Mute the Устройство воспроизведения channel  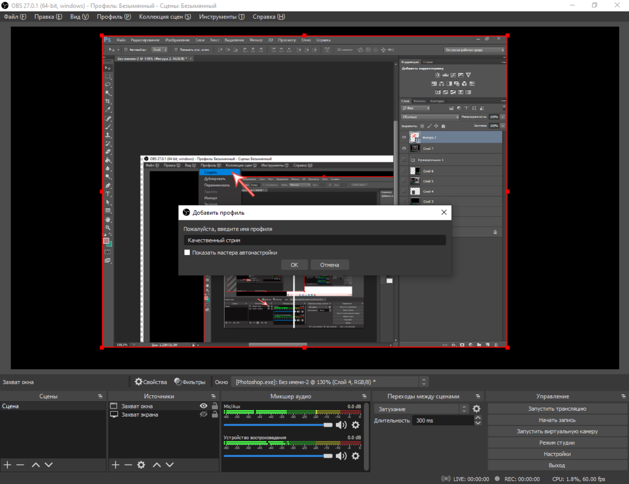tap(341, 456)
